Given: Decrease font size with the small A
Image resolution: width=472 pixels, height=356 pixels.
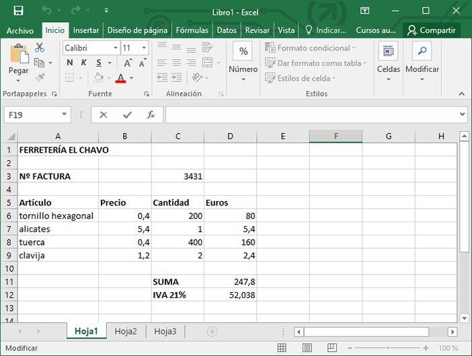Looking at the screenshot, I should [x=143, y=63].
